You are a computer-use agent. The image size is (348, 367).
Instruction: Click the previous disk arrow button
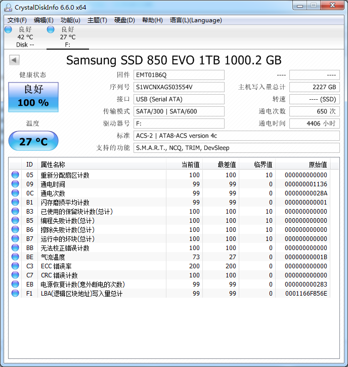click(14, 60)
